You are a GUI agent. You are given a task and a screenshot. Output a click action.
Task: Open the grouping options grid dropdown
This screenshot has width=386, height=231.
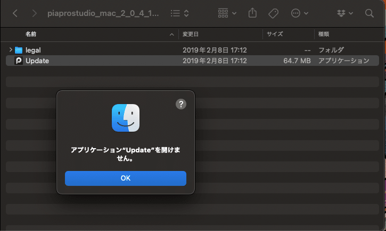[x=227, y=13]
